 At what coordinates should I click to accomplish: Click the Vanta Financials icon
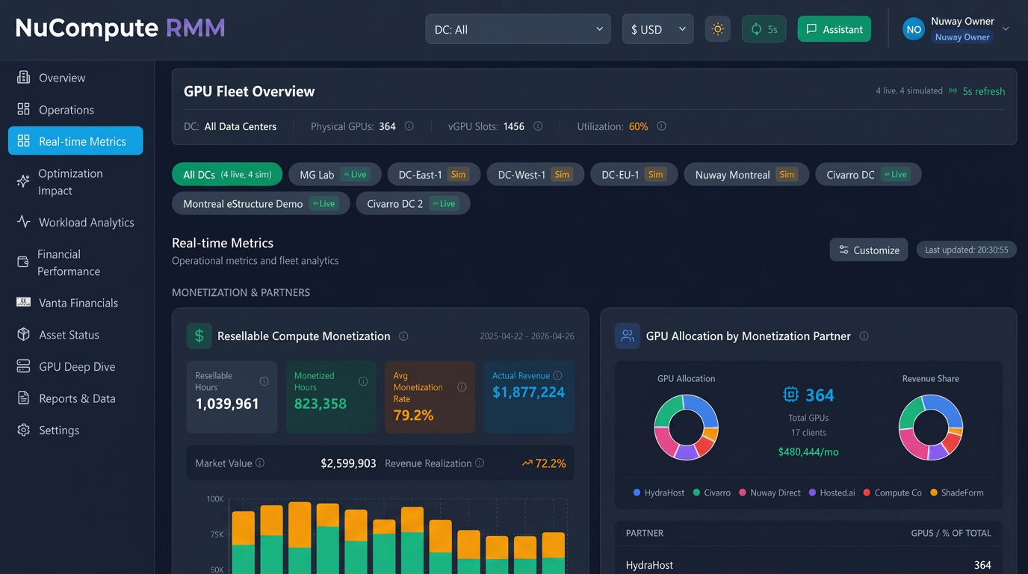pyautogui.click(x=23, y=303)
